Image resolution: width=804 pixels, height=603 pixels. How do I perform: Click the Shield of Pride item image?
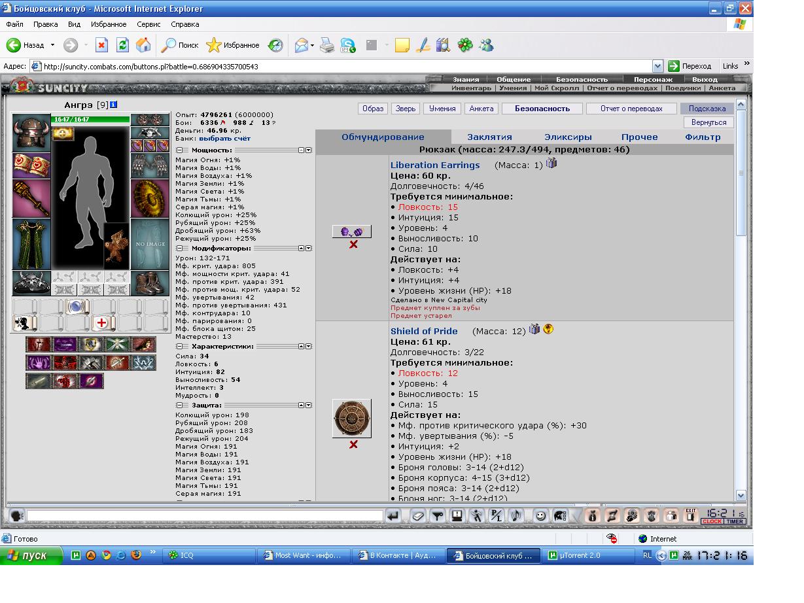(352, 418)
